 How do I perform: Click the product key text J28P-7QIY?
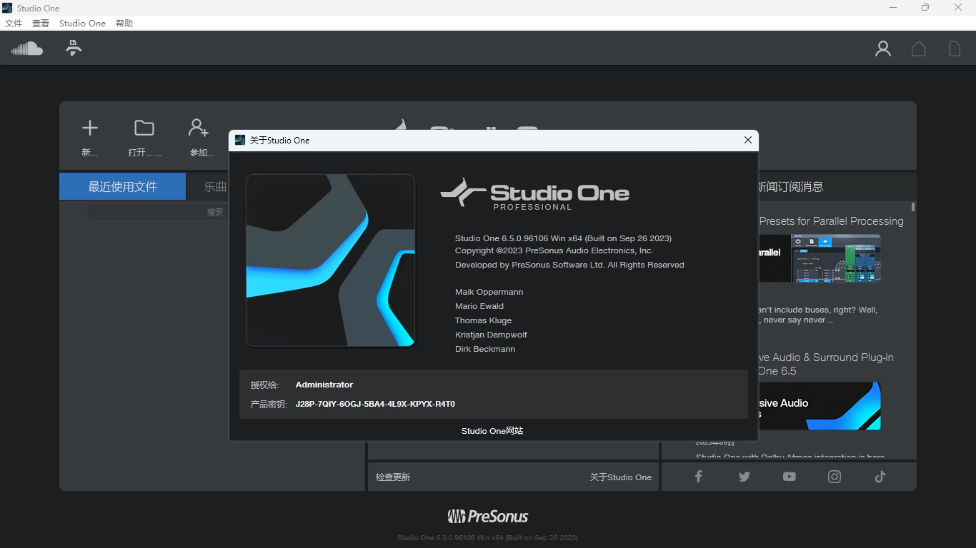pyautogui.click(x=375, y=404)
